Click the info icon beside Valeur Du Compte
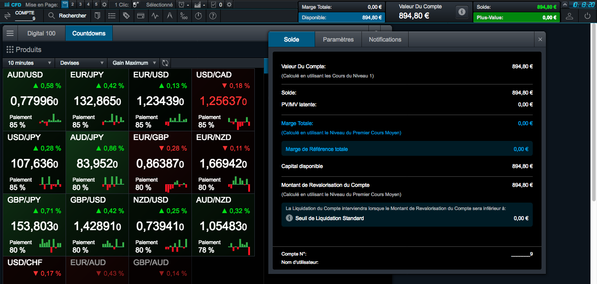This screenshot has width=597, height=284. click(x=462, y=12)
